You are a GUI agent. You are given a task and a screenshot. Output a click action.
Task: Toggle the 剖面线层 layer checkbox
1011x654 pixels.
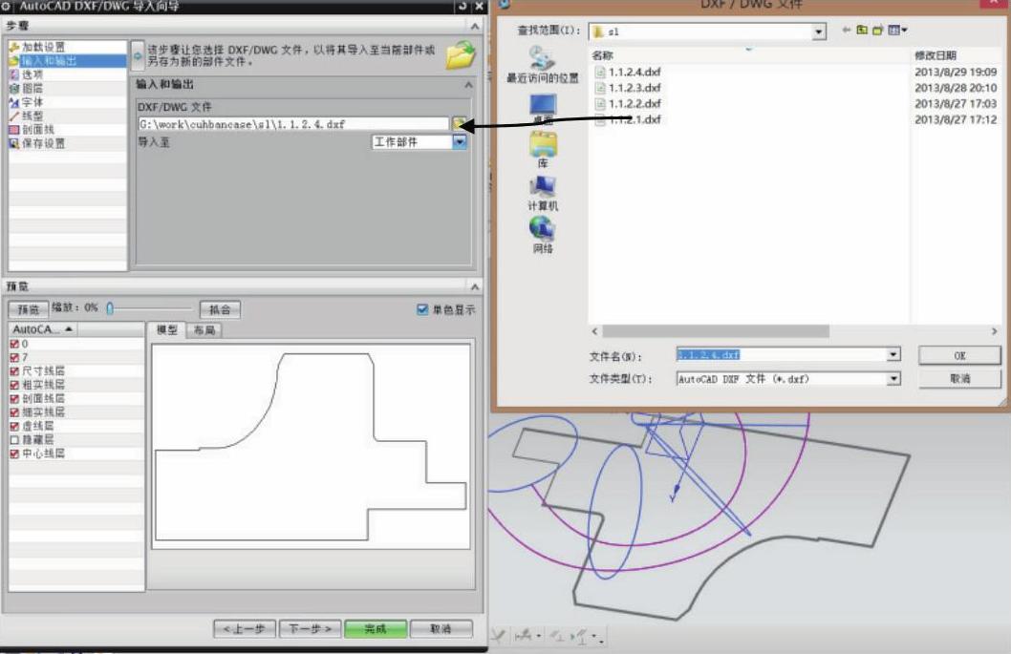(x=14, y=399)
